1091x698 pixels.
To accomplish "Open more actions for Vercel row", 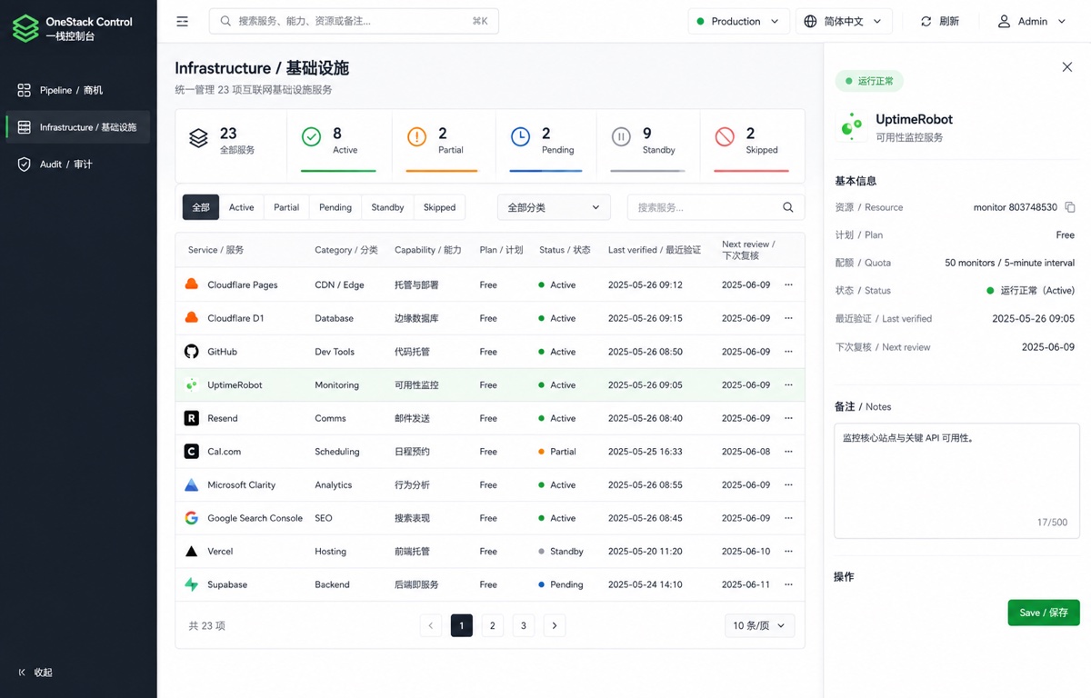I will [x=788, y=552].
